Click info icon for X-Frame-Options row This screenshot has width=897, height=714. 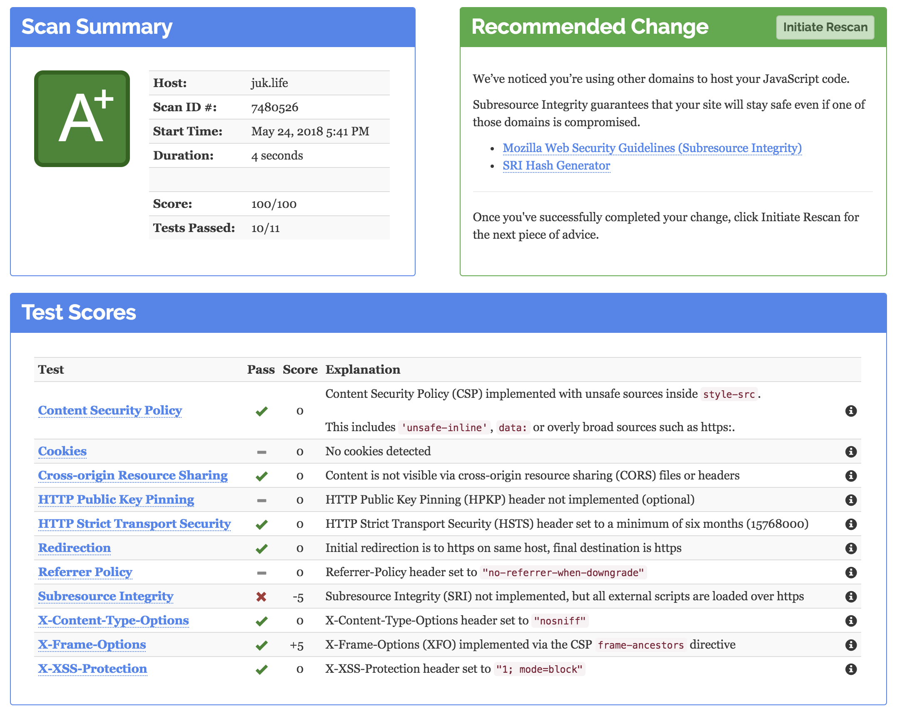(851, 645)
